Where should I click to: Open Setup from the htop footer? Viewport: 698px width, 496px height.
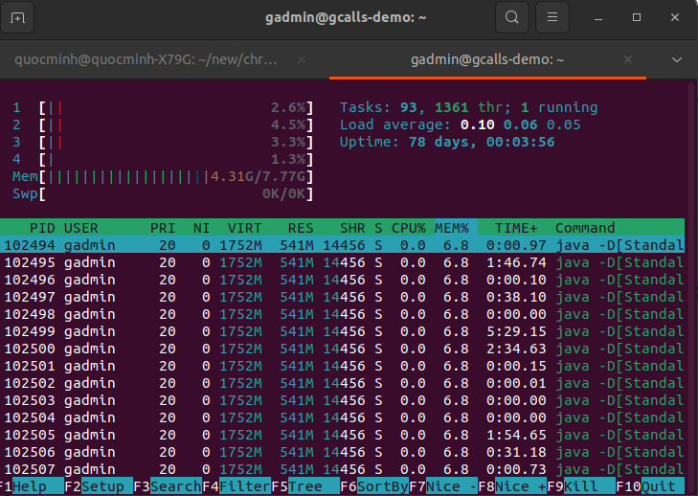(x=102, y=485)
